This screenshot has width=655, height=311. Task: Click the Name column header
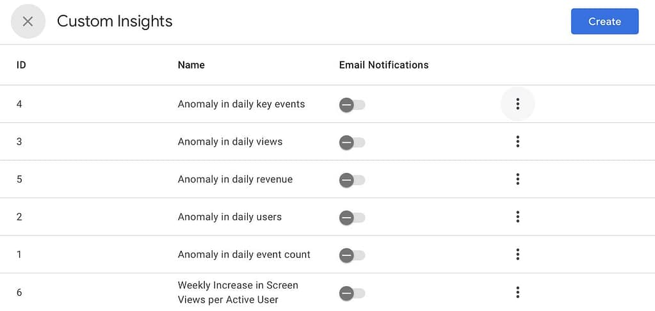(191, 65)
